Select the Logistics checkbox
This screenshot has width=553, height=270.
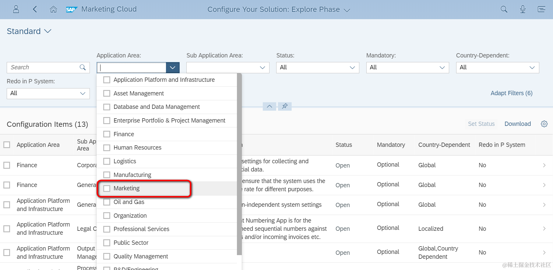107,161
